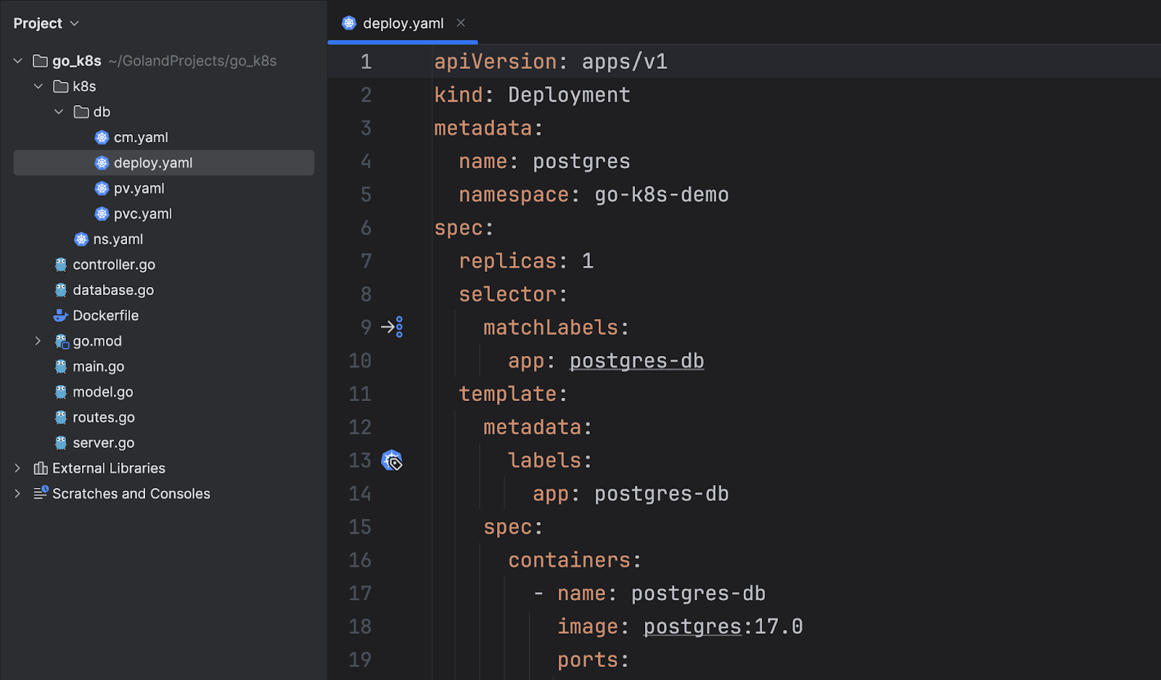The image size is (1161, 680).
Task: Click the Scratches and Consoles icon
Action: point(41,493)
